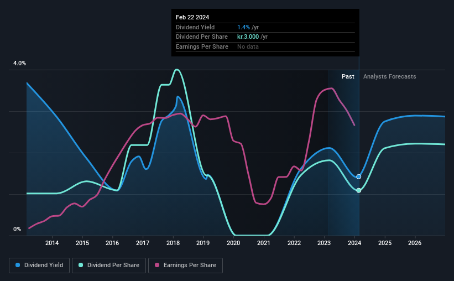This screenshot has height=281, width=454.
Task: Click the '0%' y-axis label
Action: coord(17,229)
